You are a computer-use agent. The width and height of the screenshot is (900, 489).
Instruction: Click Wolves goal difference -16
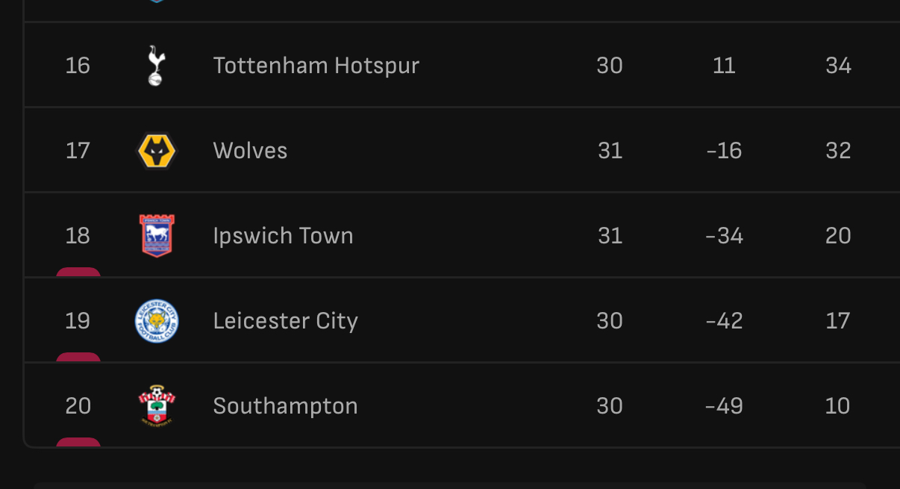(724, 151)
